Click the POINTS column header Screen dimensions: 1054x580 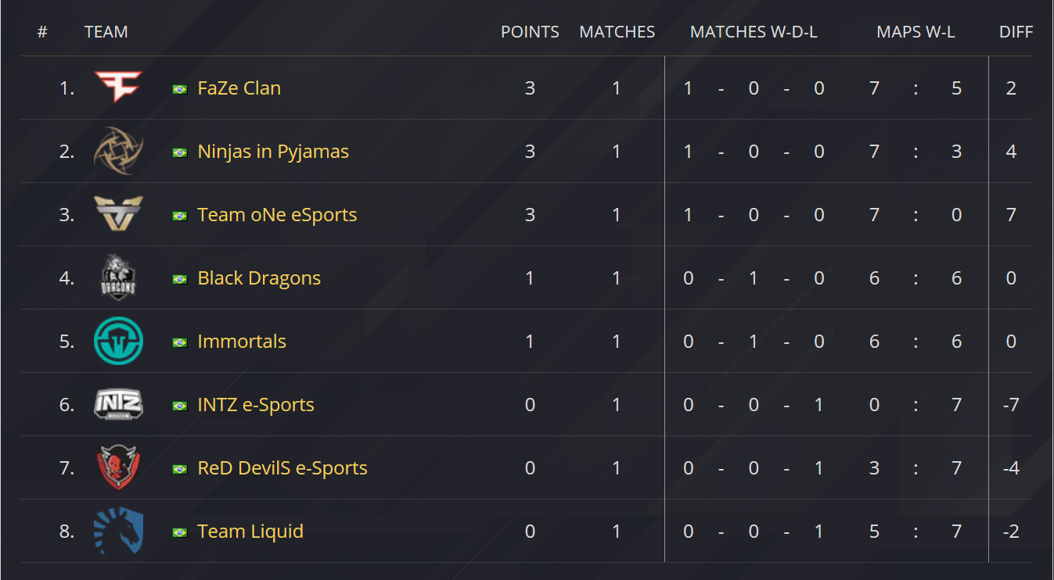click(x=530, y=32)
